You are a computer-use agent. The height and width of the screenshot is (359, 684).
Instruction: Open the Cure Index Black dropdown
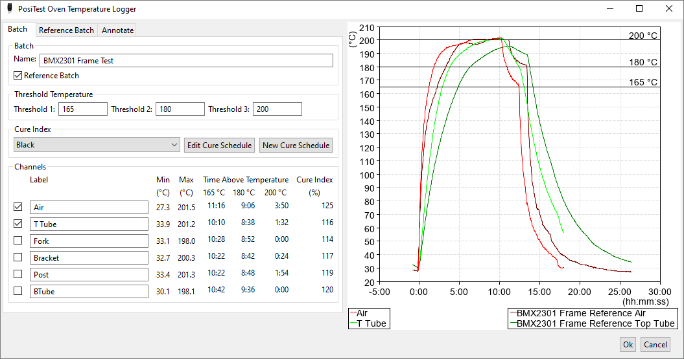click(97, 145)
